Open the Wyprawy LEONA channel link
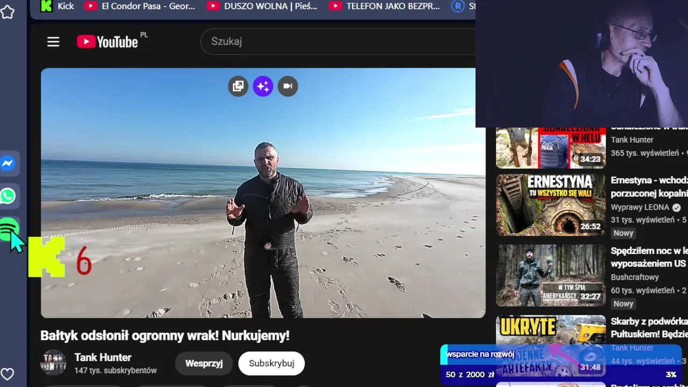This screenshot has width=688, height=387. [x=640, y=207]
